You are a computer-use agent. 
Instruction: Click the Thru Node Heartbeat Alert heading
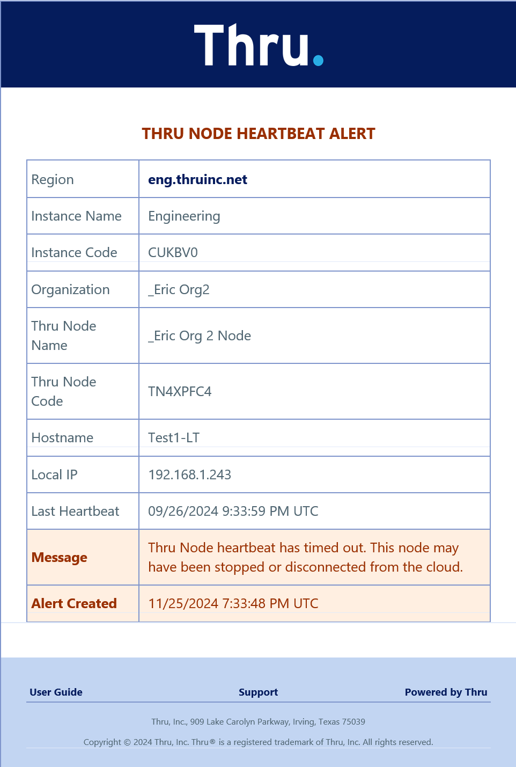point(258,134)
